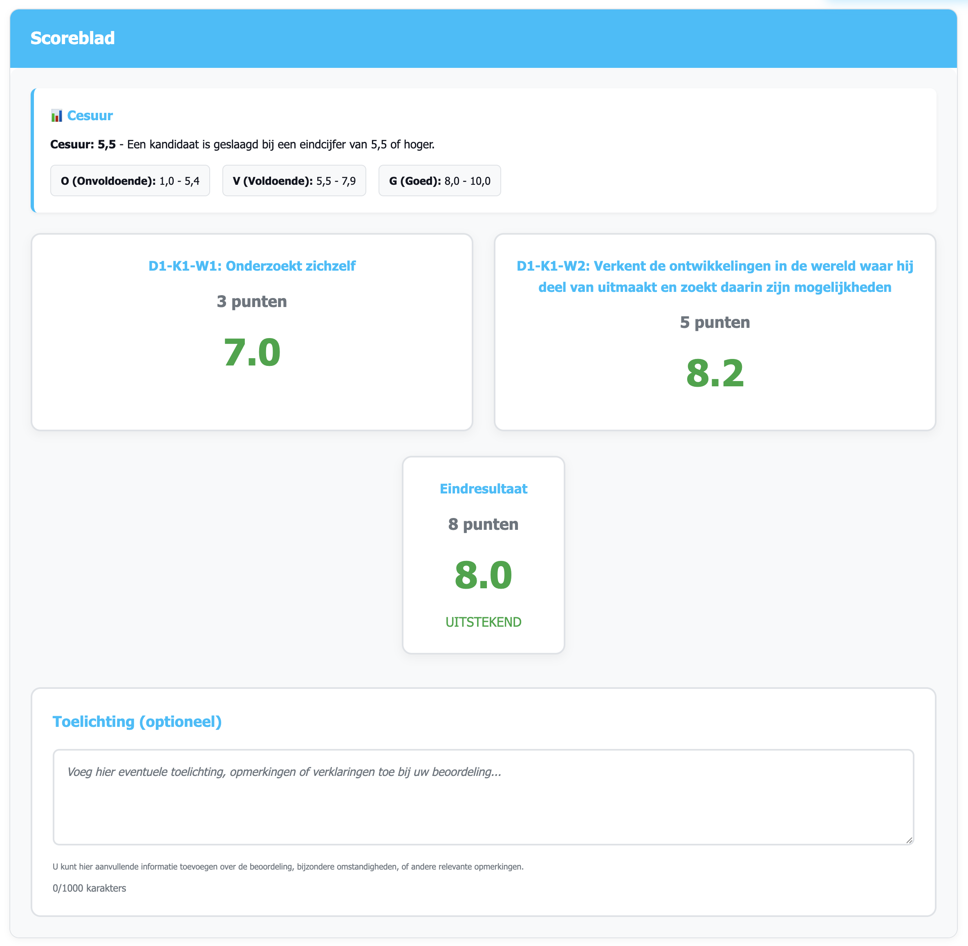The image size is (968, 946).
Task: Click the 8.2 score value
Action: [715, 373]
